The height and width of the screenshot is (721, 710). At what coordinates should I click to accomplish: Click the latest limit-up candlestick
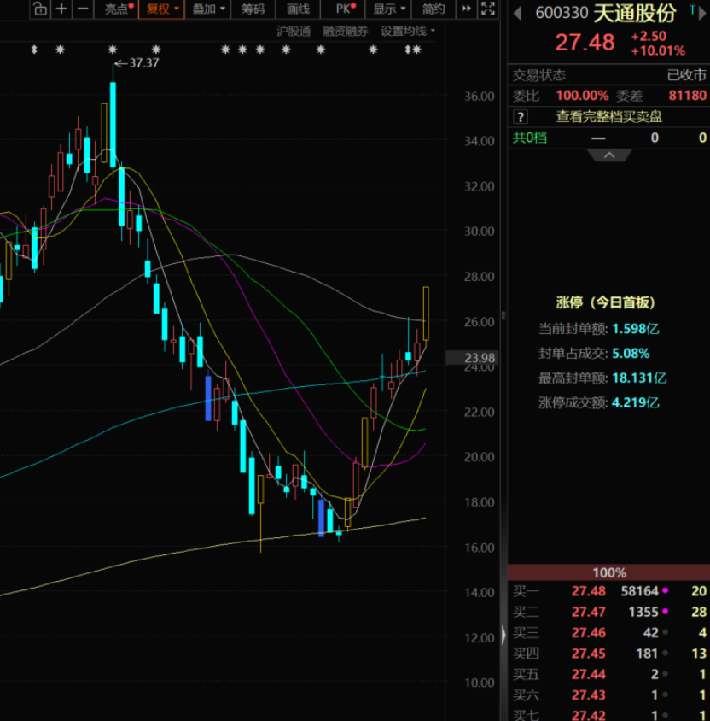(x=426, y=314)
